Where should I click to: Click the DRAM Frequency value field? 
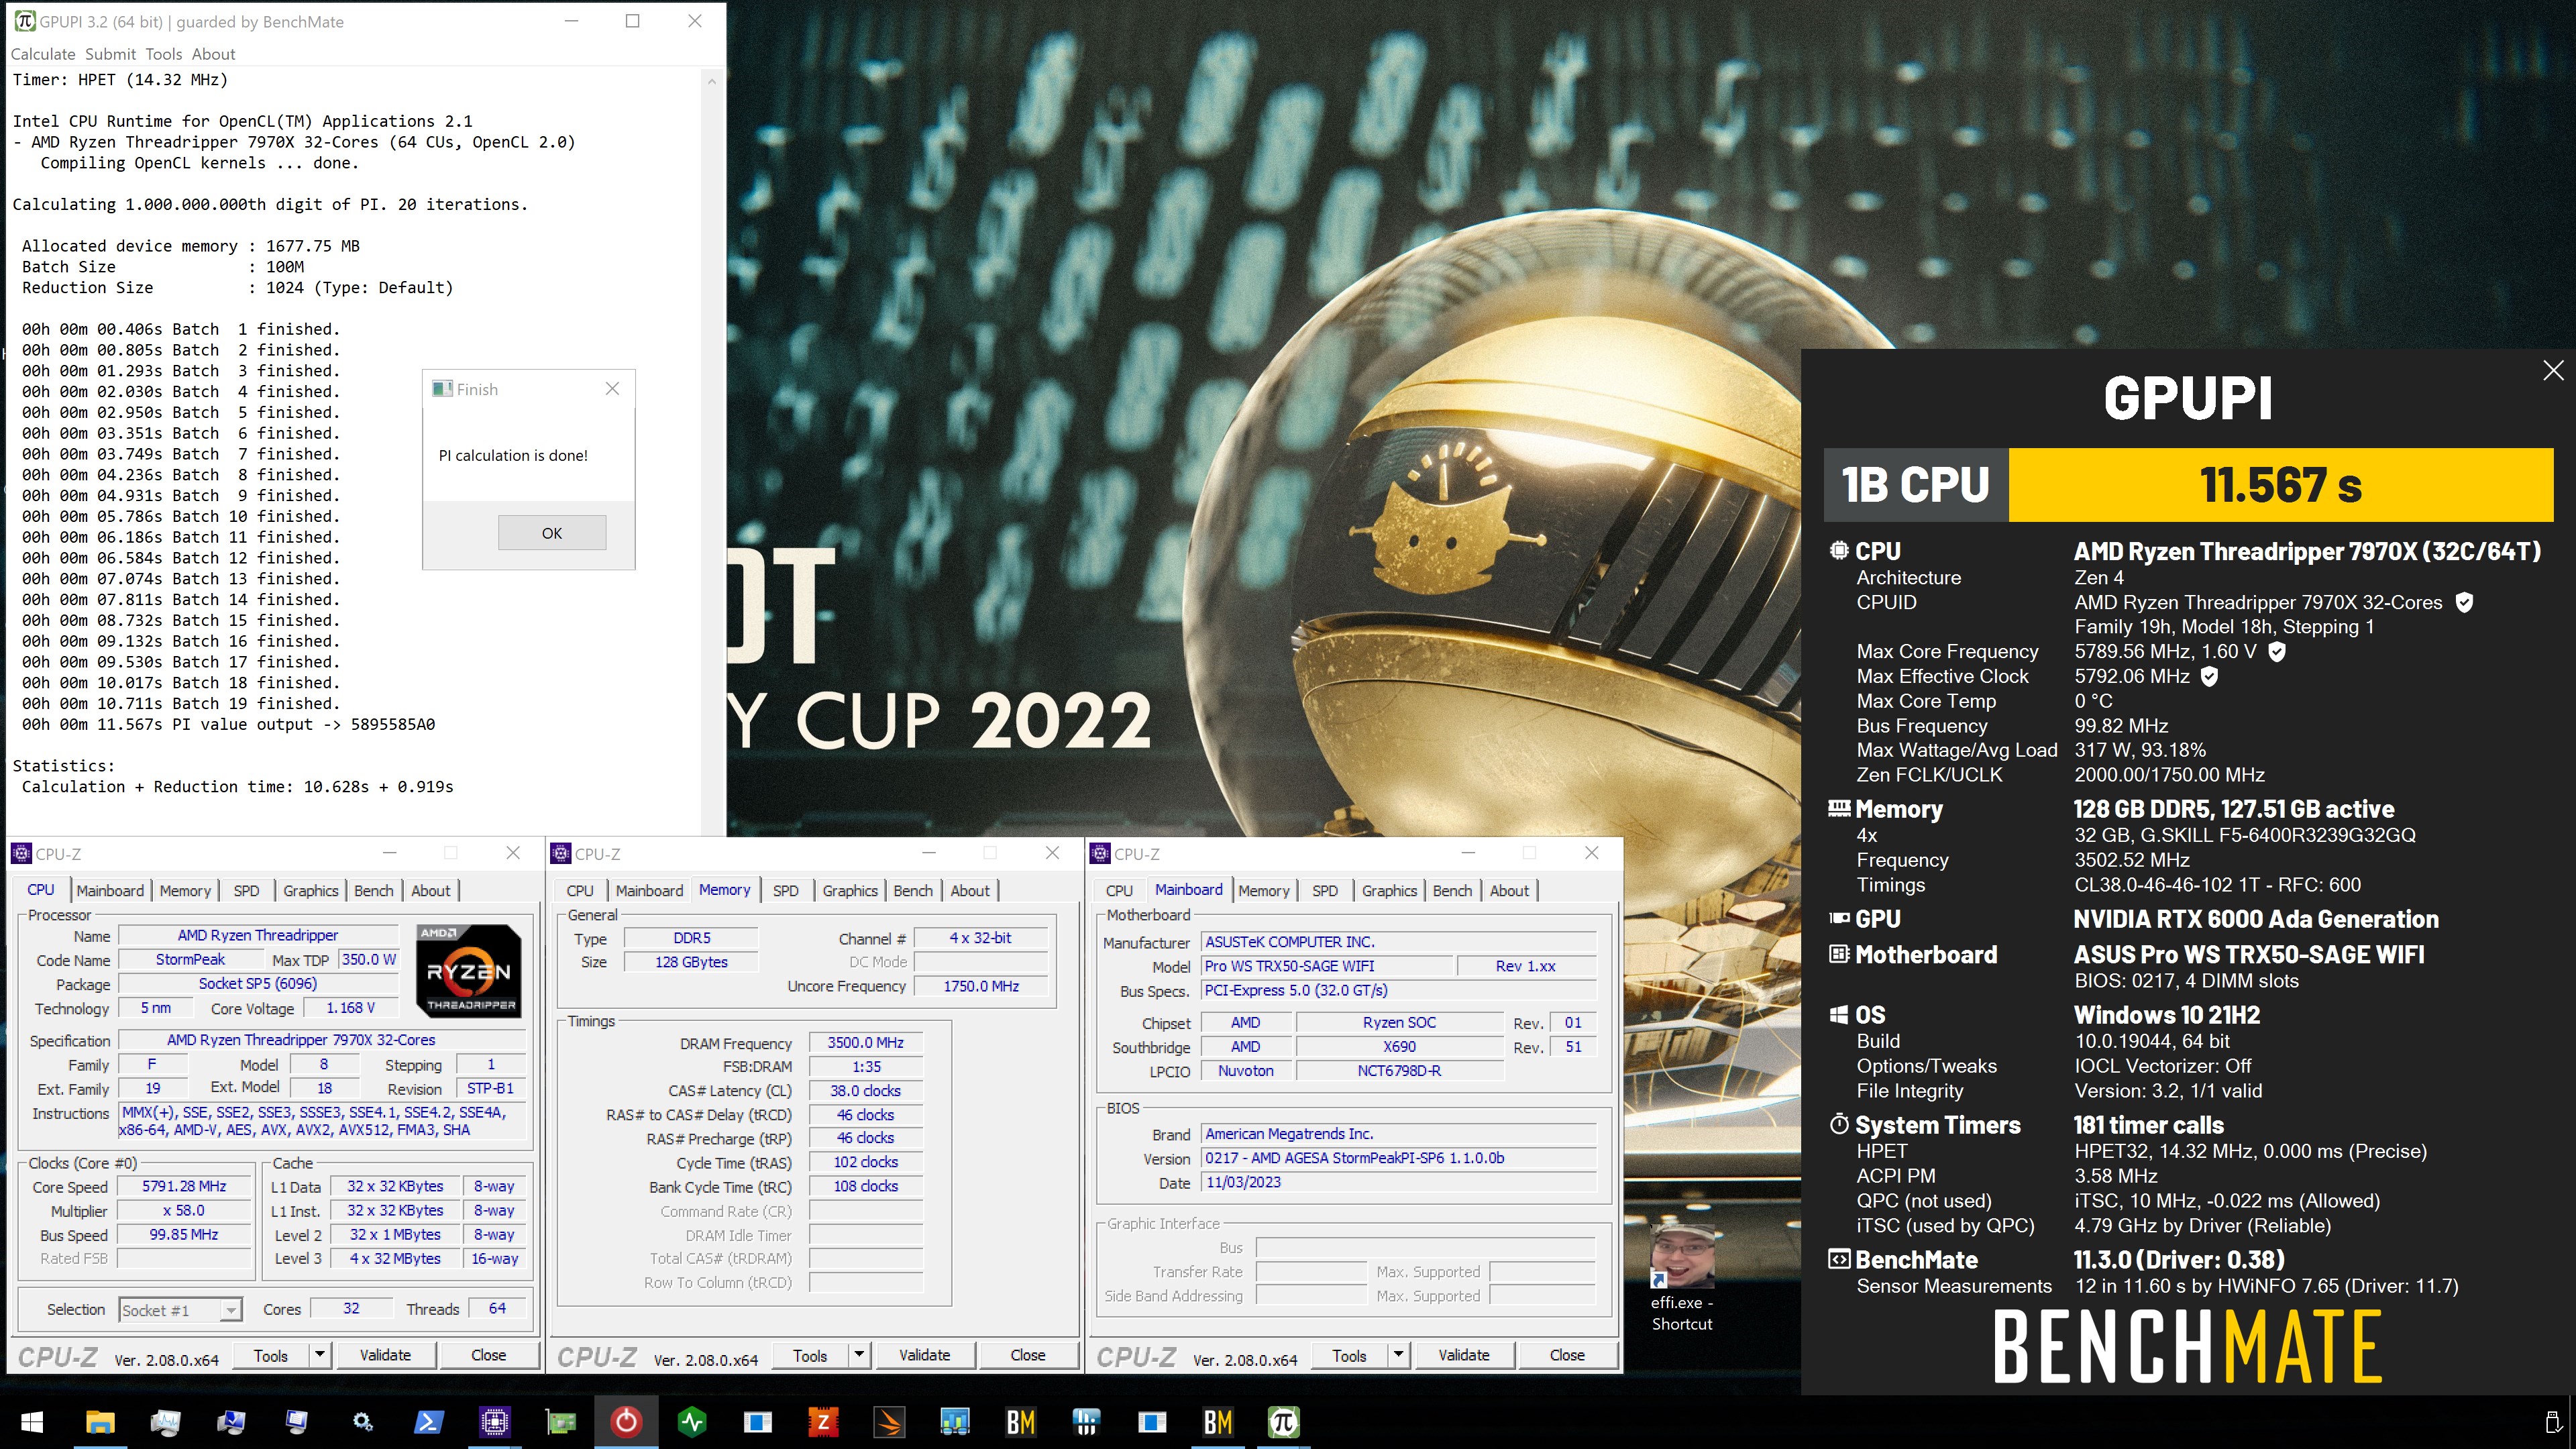[x=866, y=1043]
